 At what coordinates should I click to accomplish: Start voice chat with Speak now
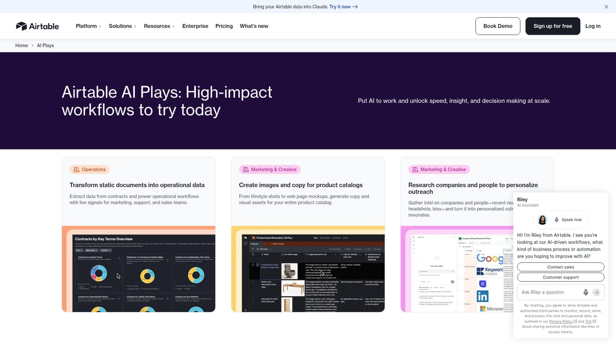[x=568, y=220]
